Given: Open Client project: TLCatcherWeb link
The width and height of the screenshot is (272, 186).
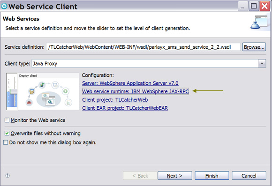Looking at the screenshot, I should [x=115, y=100].
